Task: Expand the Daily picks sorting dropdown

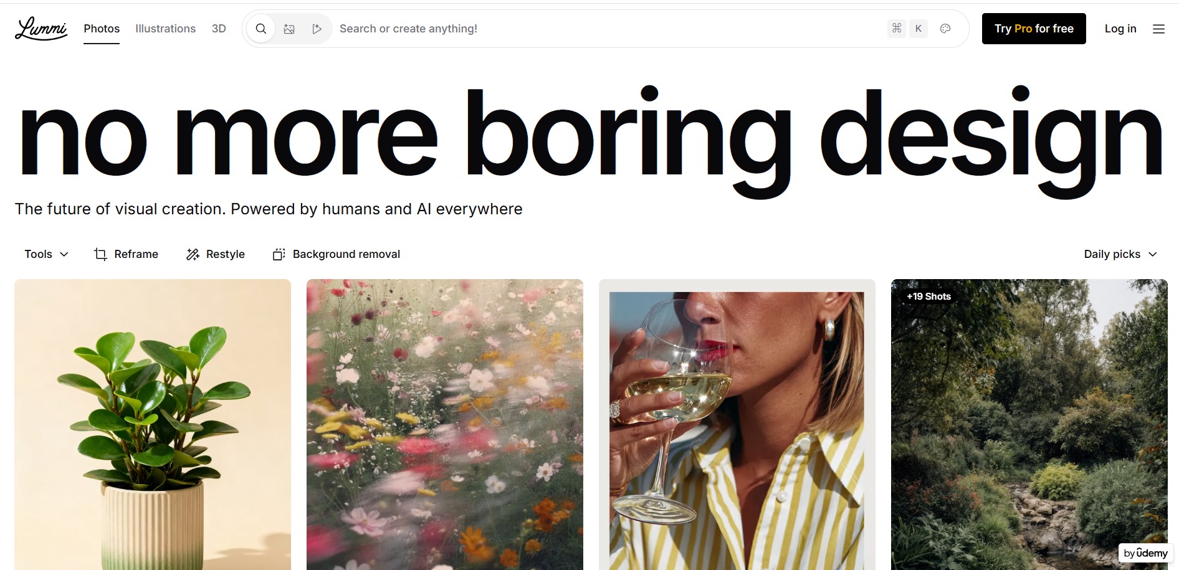Action: [x=1120, y=254]
